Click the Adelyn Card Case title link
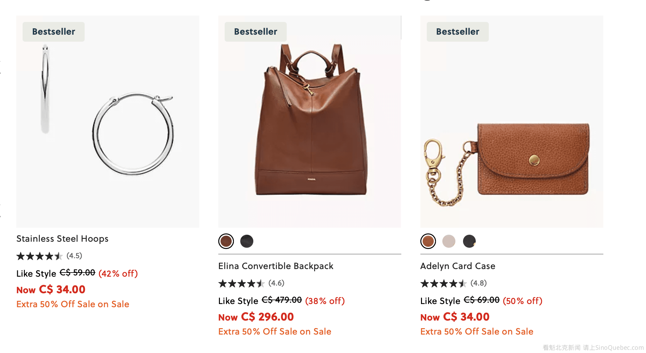Viewport: 646px width, 353px height. (458, 266)
